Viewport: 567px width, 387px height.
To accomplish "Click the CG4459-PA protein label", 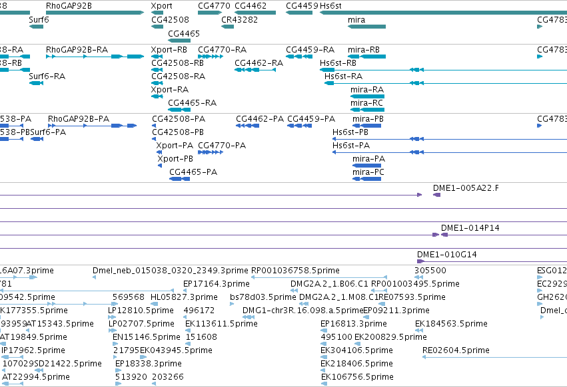I will [311, 119].
